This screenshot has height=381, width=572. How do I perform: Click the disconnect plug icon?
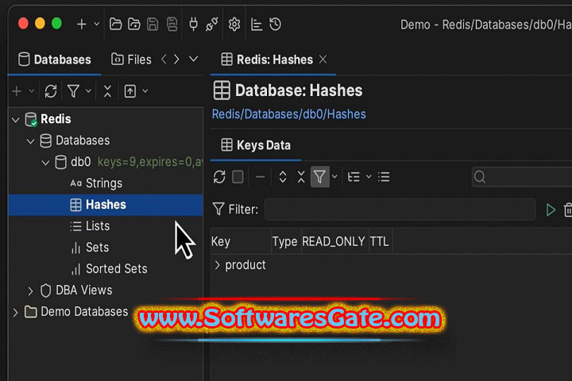pyautogui.click(x=212, y=25)
